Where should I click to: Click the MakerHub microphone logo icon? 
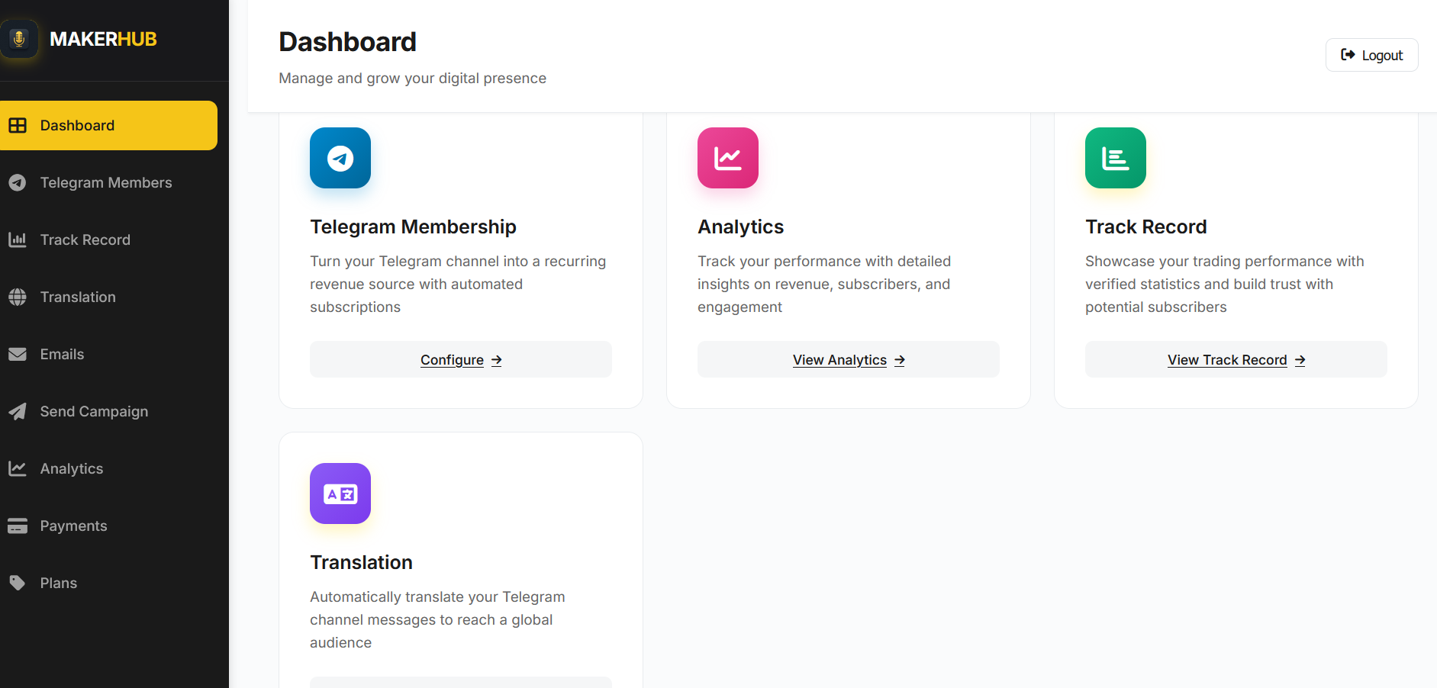tap(19, 39)
